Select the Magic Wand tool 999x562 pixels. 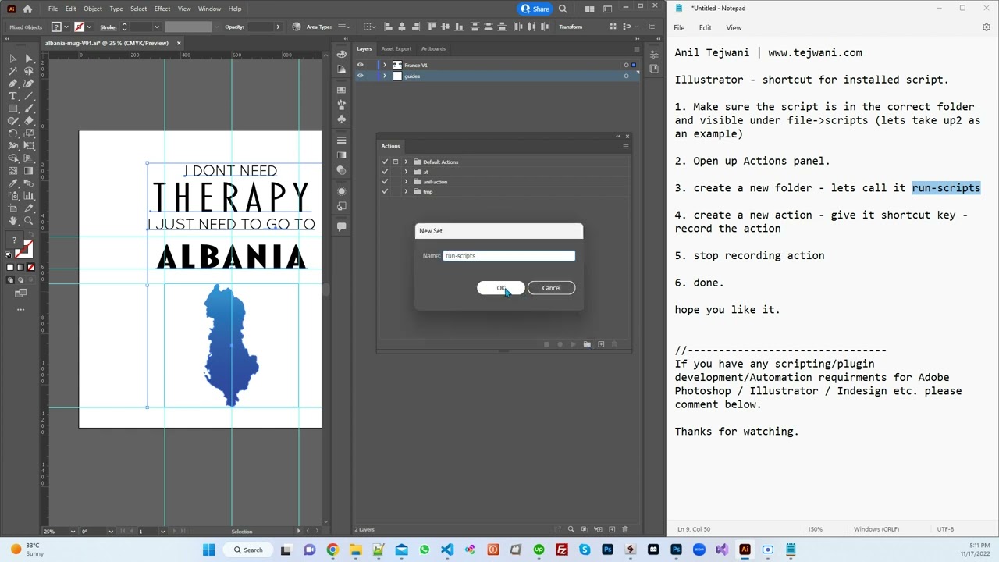click(13, 71)
